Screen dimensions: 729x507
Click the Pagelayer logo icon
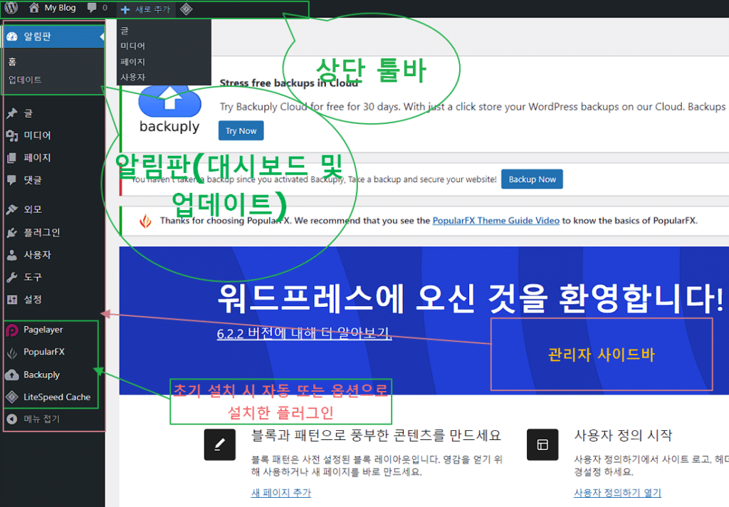point(12,330)
